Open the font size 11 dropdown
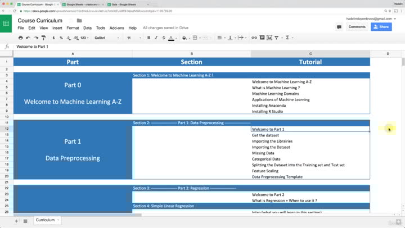This screenshot has width=405, height=228. [134, 38]
